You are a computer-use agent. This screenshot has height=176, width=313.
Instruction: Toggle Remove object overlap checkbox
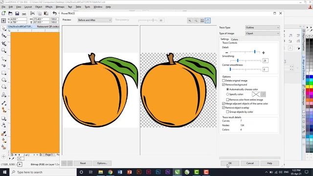(x=224, y=108)
